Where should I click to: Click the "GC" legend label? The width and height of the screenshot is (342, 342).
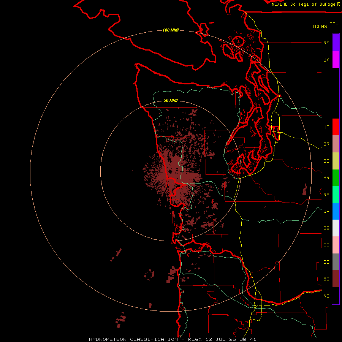pyautogui.click(x=326, y=262)
